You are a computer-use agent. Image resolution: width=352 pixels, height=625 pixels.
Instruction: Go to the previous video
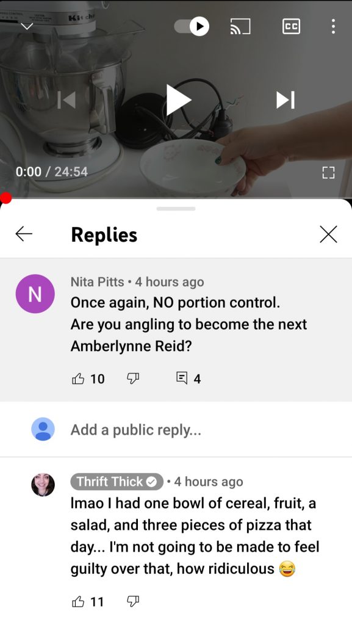[66, 99]
